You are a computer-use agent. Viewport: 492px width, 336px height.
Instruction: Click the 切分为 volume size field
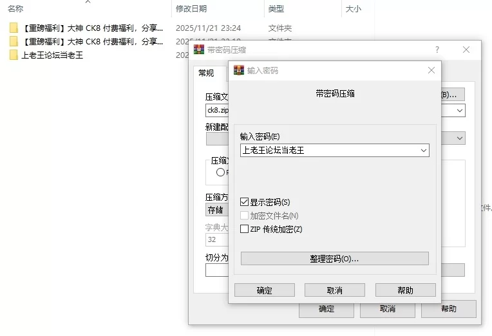coord(217,270)
